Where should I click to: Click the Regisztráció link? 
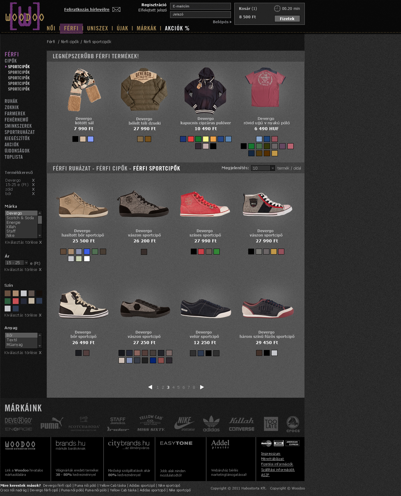[x=154, y=5]
